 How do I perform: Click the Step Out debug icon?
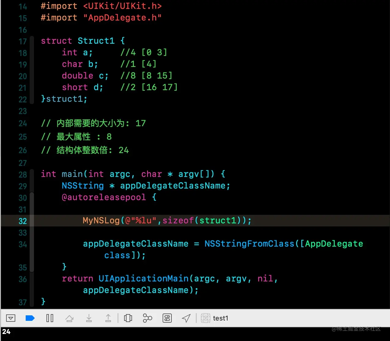[x=108, y=318]
